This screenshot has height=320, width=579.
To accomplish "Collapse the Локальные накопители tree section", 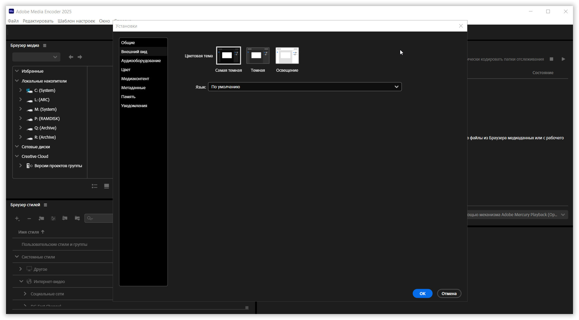I will 17,81.
